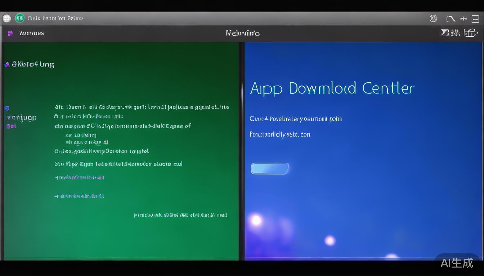This screenshot has width=484, height=276.
Task: Click the gray round icon at title bar's left end
Action: tap(7, 18)
